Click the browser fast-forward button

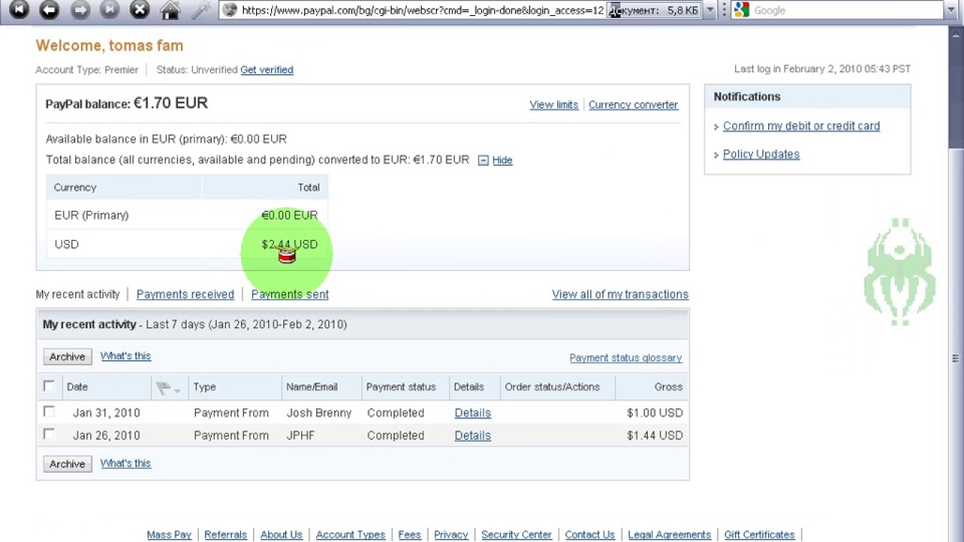(109, 10)
